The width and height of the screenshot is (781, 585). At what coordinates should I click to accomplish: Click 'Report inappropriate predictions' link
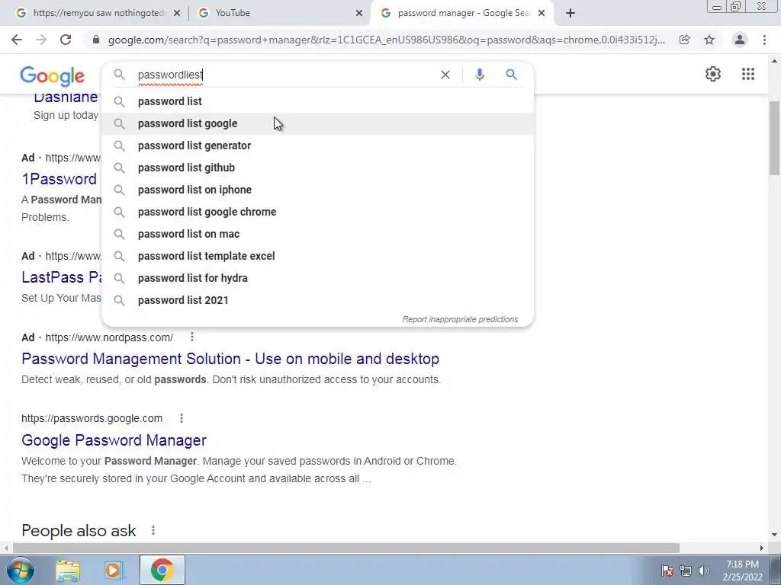(460, 319)
